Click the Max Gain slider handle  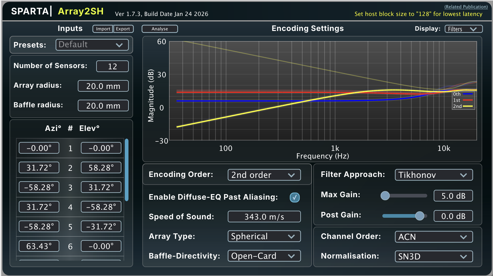tap(385, 196)
